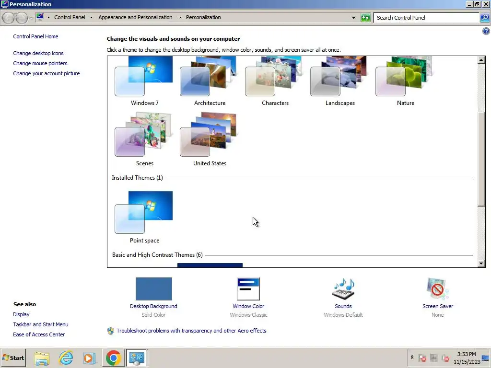Expand Appearance and Personalization dropdown arrow
Viewport: 491px width, 368px height.
(180, 18)
